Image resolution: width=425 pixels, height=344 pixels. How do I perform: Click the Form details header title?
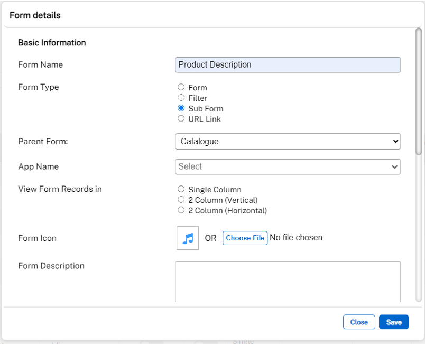click(34, 15)
